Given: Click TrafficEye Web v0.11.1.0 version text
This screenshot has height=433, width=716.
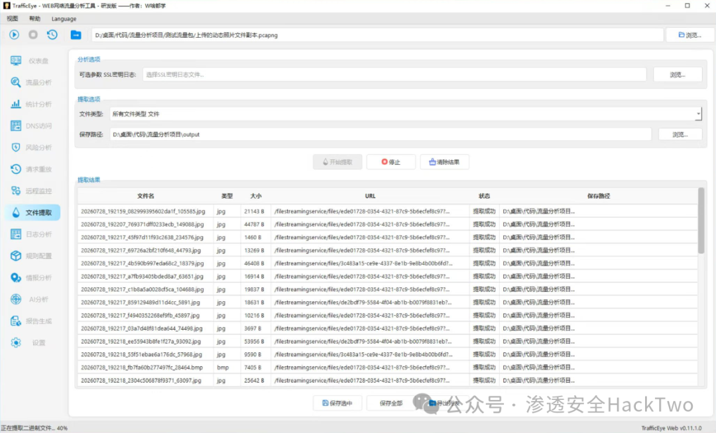Looking at the screenshot, I should point(671,428).
